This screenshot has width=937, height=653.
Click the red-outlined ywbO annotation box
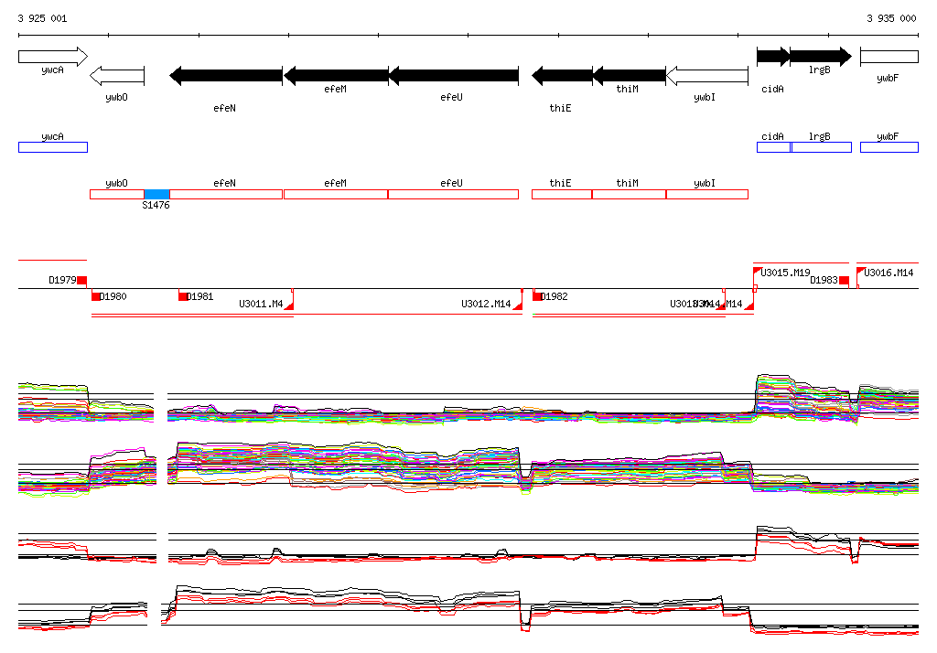(117, 194)
